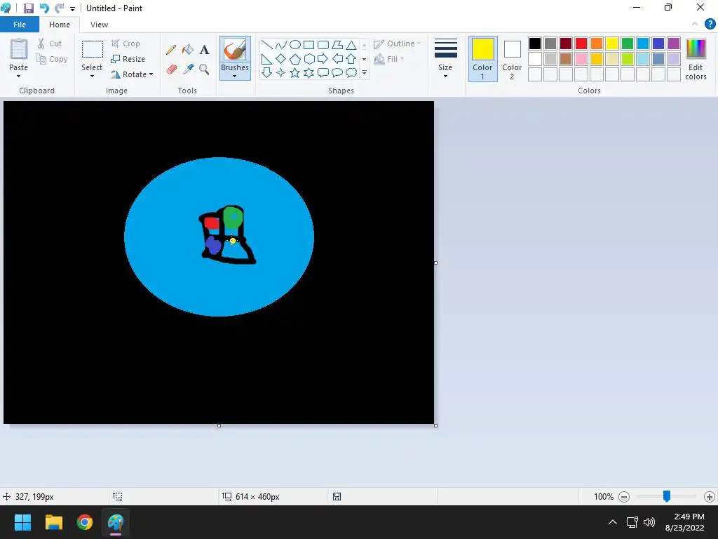
Task: Collapse the ribbon with the chevron
Action: [695, 25]
